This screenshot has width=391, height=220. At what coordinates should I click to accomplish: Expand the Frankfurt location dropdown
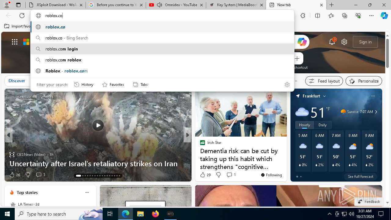(324, 96)
